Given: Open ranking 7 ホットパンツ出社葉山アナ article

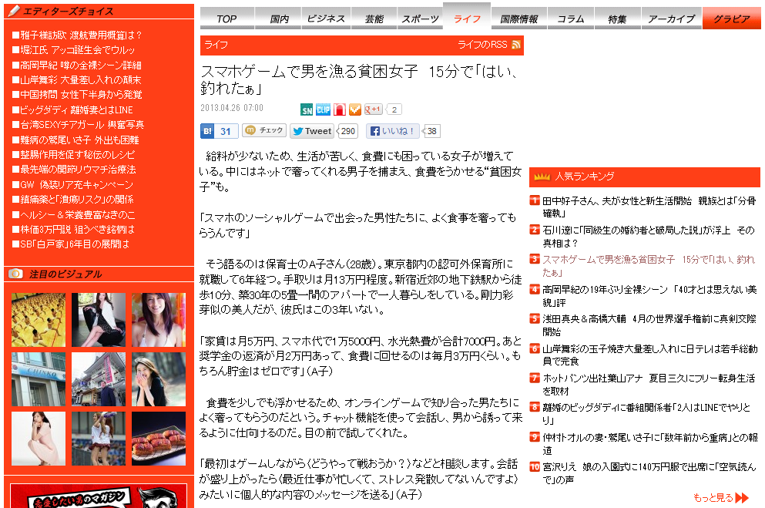Looking at the screenshot, I should (x=649, y=385).
